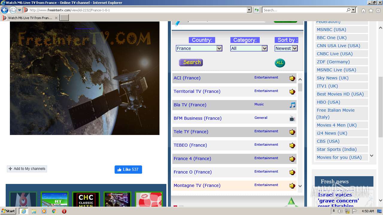Open the Star Sports (India) link
This screenshot has height=215, width=383.
pyautogui.click(x=337, y=149)
